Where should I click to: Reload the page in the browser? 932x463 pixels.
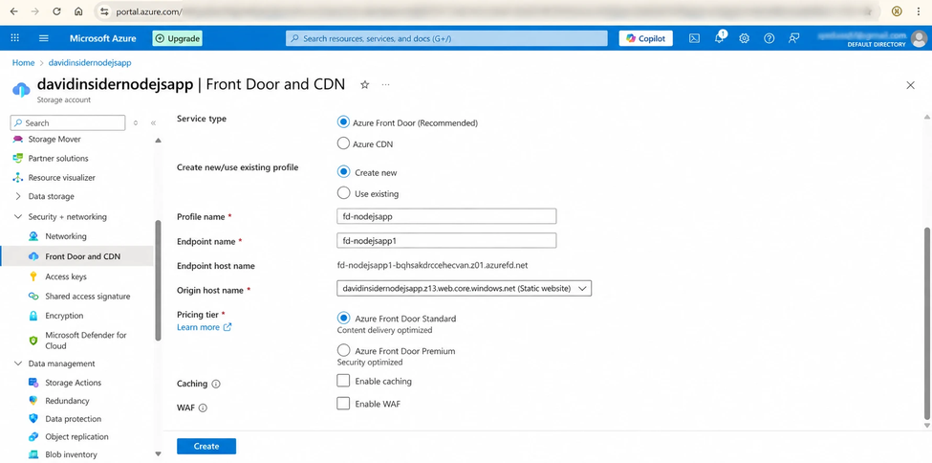[x=56, y=11]
